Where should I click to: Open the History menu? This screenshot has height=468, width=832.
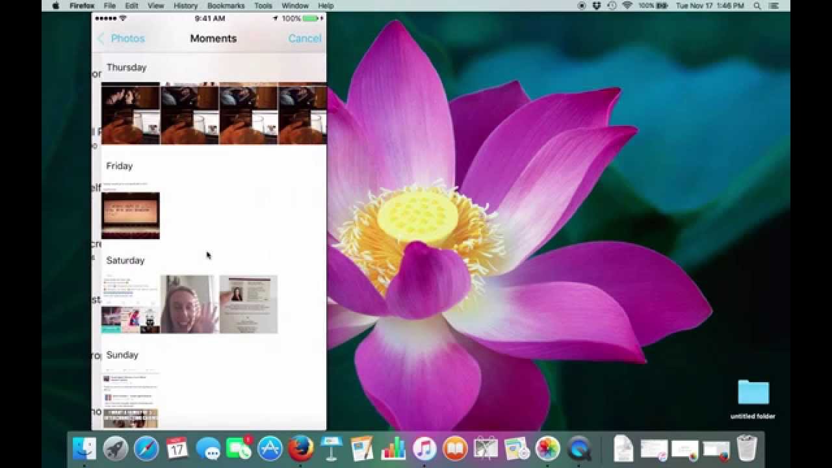[185, 6]
